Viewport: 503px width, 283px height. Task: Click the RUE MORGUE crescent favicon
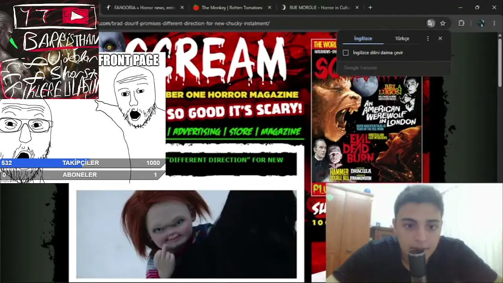[284, 7]
